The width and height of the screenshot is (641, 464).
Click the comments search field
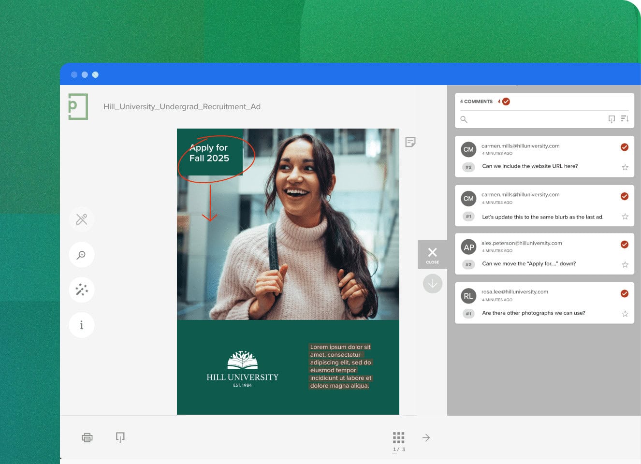coord(532,119)
